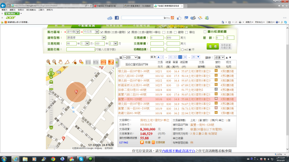
Task: Open 內政部不動產資訊平台 link
Action: (x=178, y=151)
